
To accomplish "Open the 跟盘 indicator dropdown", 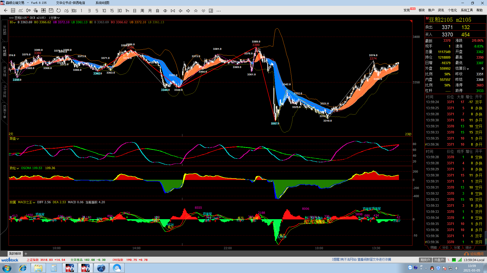I will tap(14, 139).
